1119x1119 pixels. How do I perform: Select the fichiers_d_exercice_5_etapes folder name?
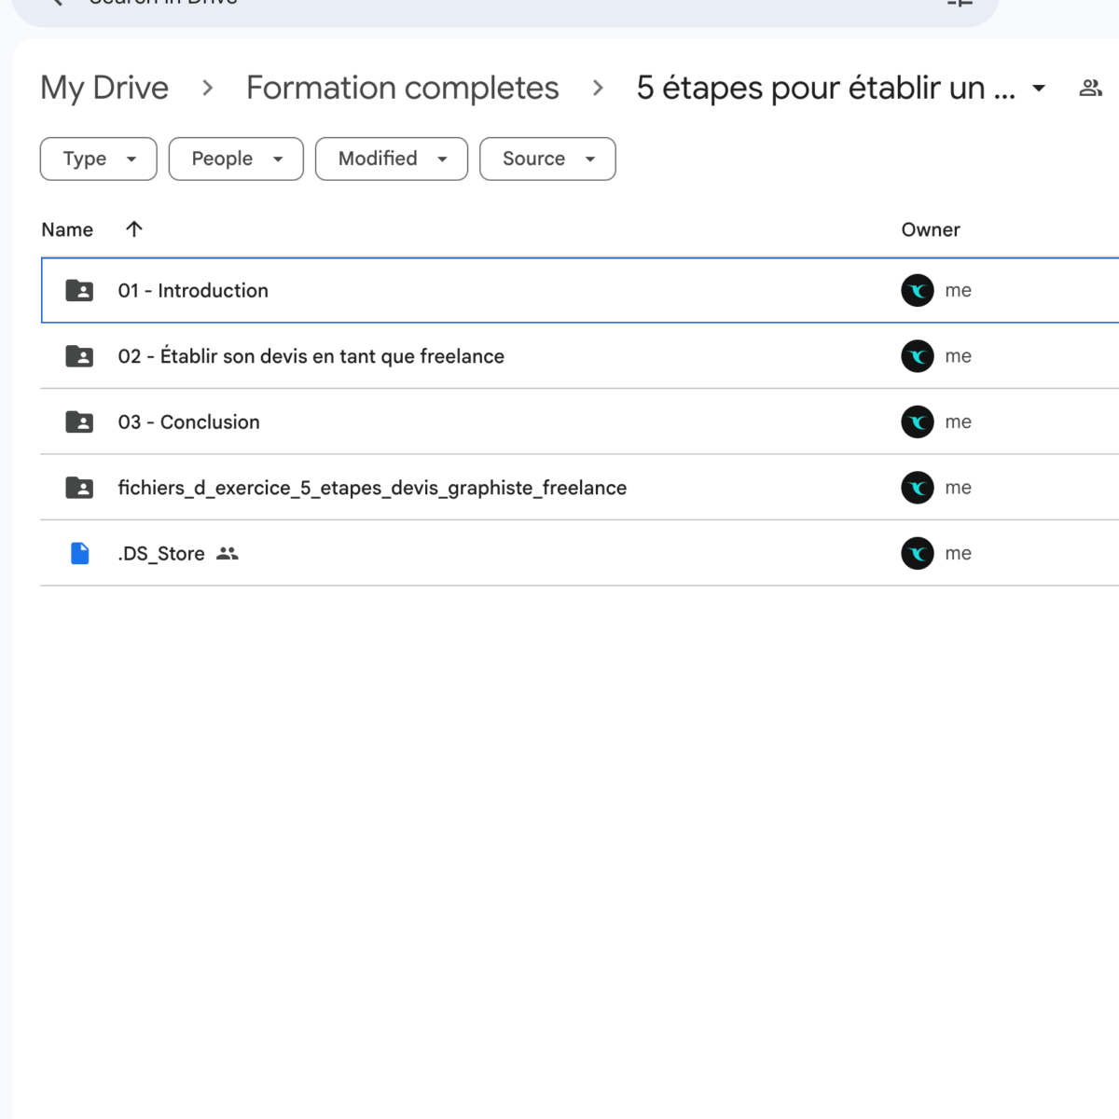coord(372,488)
